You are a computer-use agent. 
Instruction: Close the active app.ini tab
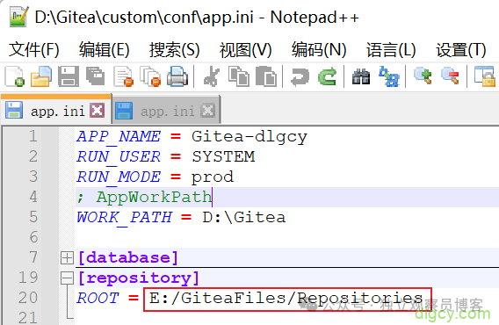(97, 111)
